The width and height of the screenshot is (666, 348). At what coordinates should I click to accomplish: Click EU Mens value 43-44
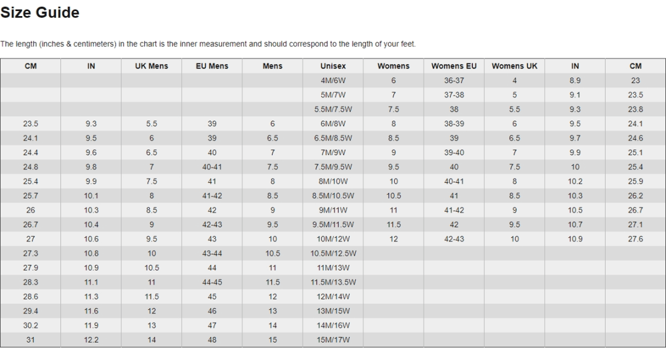(212, 254)
